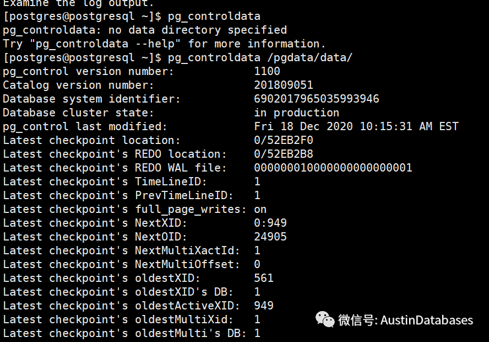Click the WeChat logo icon in watermark

[x=325, y=319]
